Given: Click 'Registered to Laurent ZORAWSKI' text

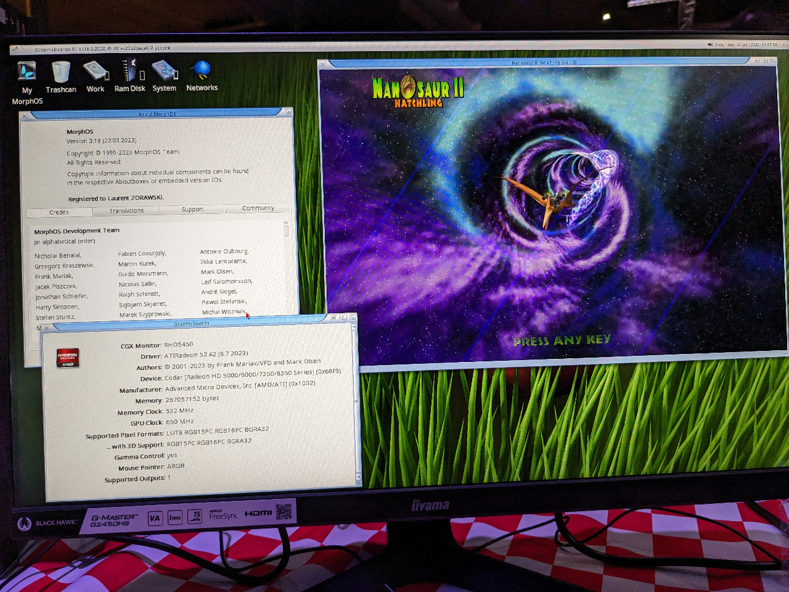Looking at the screenshot, I should tap(116, 199).
